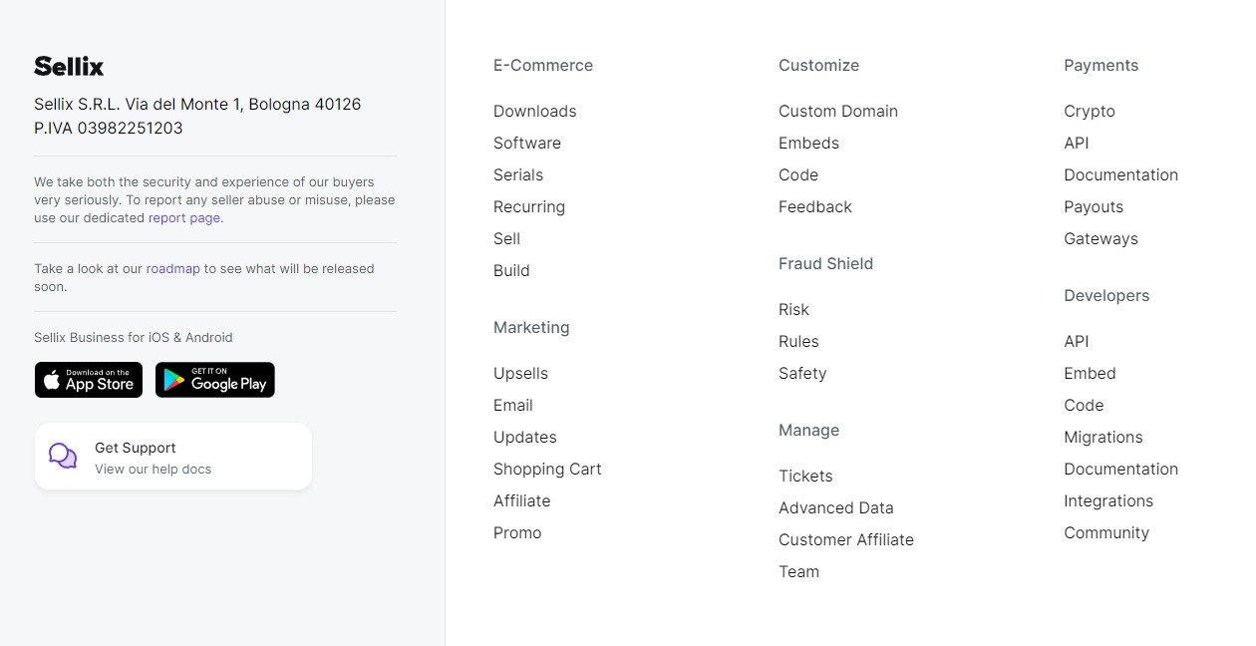This screenshot has width=1256, height=646.
Task: Select the Customer Affiliate link
Action: point(846,539)
